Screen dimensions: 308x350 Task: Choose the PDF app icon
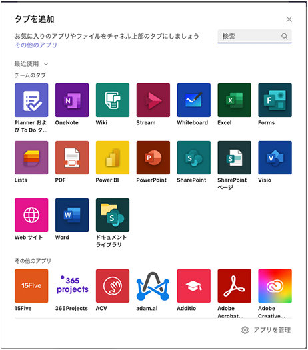pos(72,158)
